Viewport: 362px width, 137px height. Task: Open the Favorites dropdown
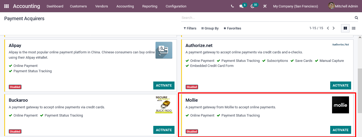(232, 28)
